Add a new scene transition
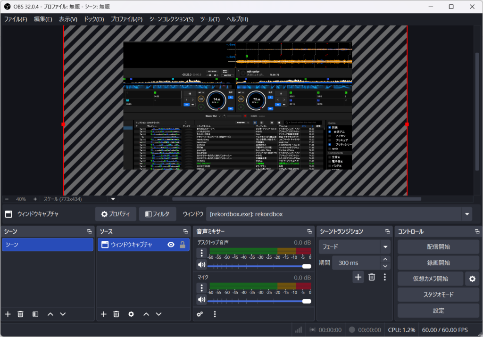 point(358,277)
